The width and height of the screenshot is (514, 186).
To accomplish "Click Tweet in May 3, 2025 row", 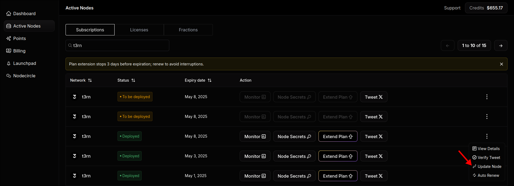I will 374,156.
